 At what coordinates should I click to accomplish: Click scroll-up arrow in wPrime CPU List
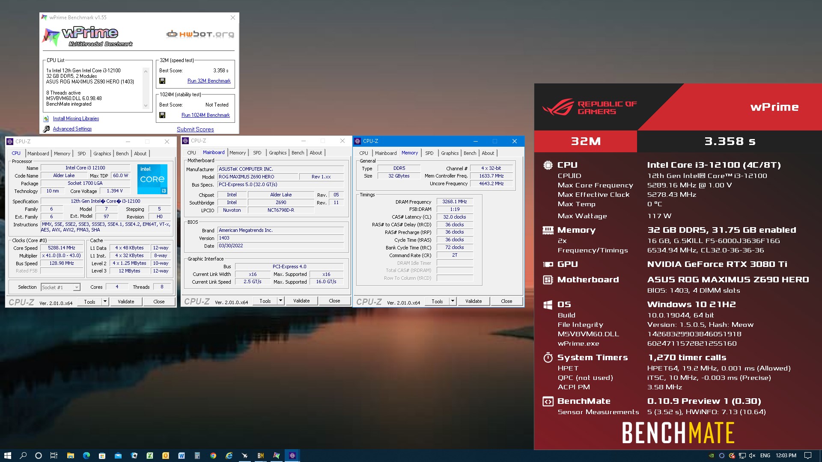146,71
